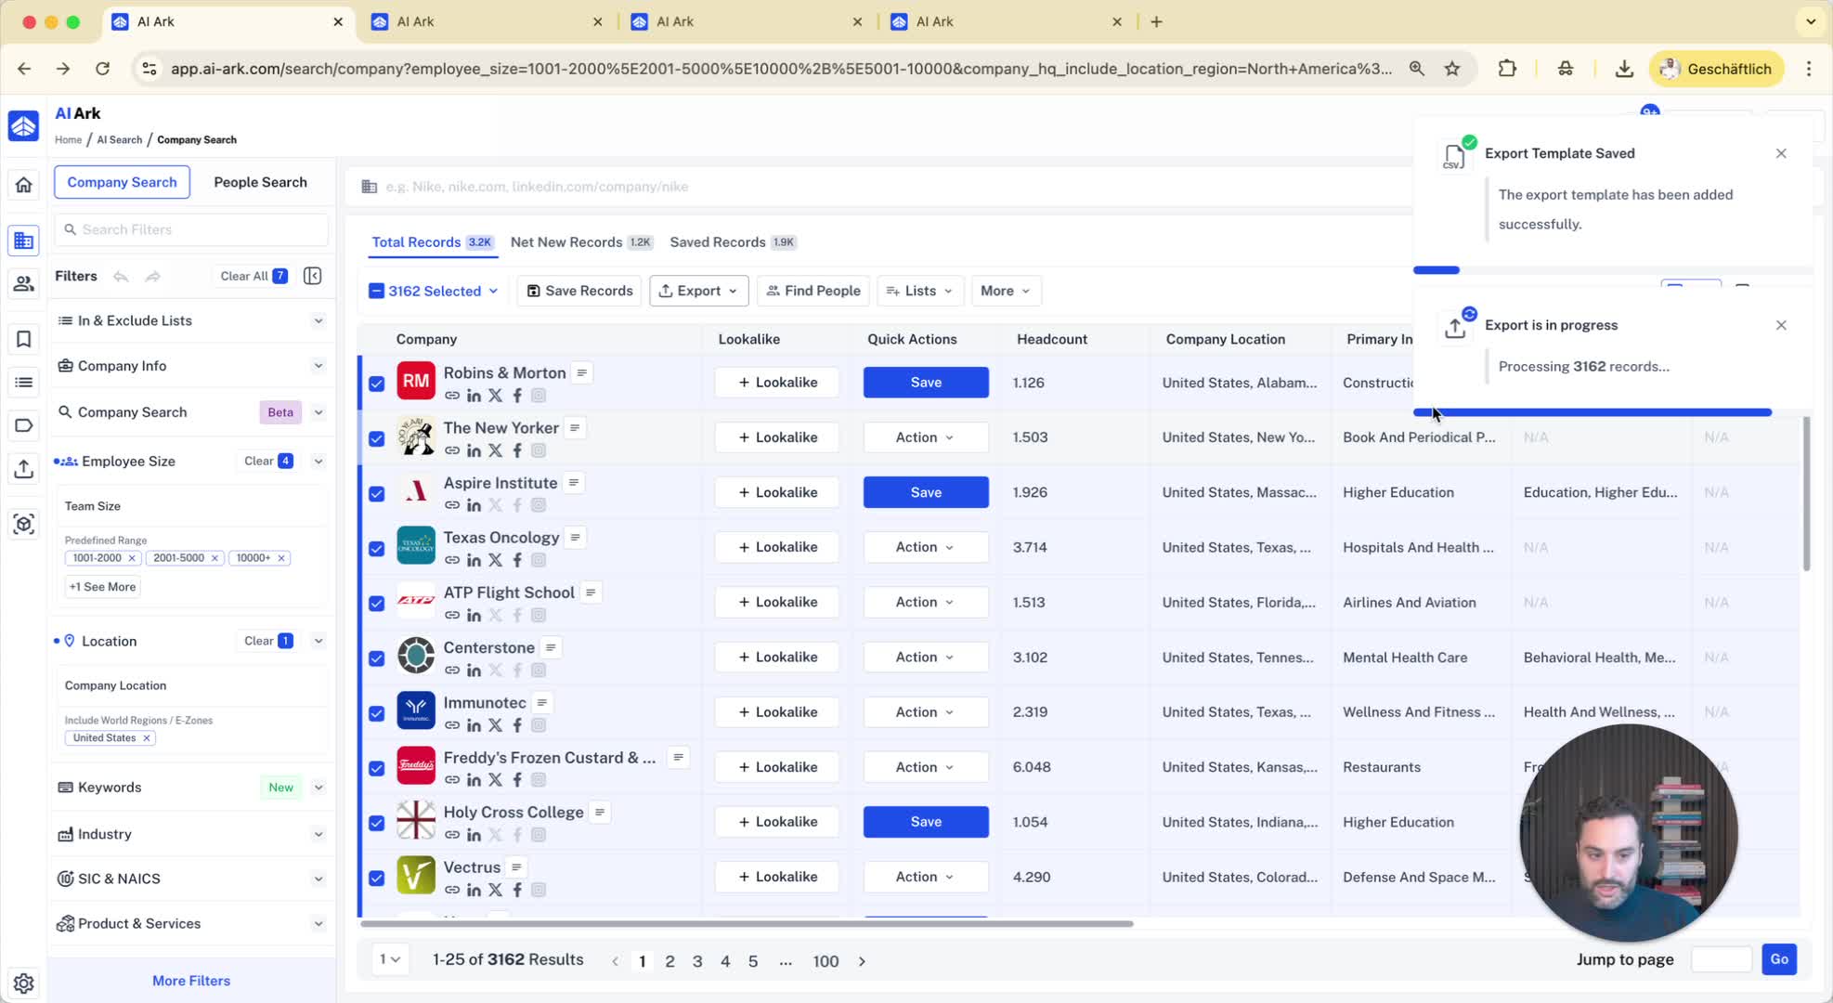Click the More Filters link
Image resolution: width=1833 pixels, height=1003 pixels.
[x=191, y=981]
